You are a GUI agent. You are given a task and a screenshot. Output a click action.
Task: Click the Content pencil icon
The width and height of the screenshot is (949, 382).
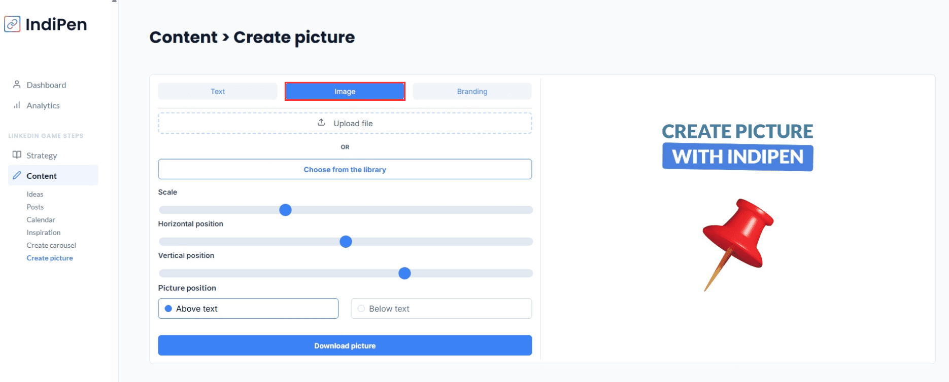(x=17, y=175)
